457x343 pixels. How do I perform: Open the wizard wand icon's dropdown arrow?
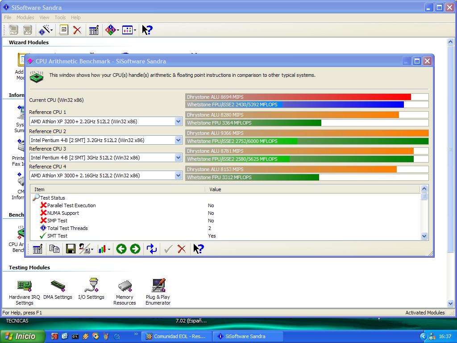52,30
